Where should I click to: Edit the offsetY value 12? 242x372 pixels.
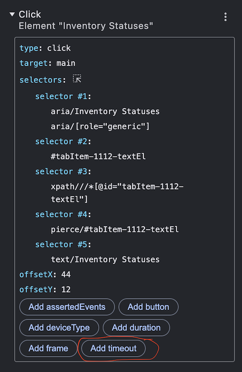(x=66, y=289)
